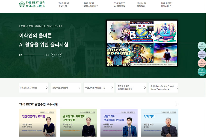
Task: Open the 교육기술실 shortcut circle
Action: 202,46
